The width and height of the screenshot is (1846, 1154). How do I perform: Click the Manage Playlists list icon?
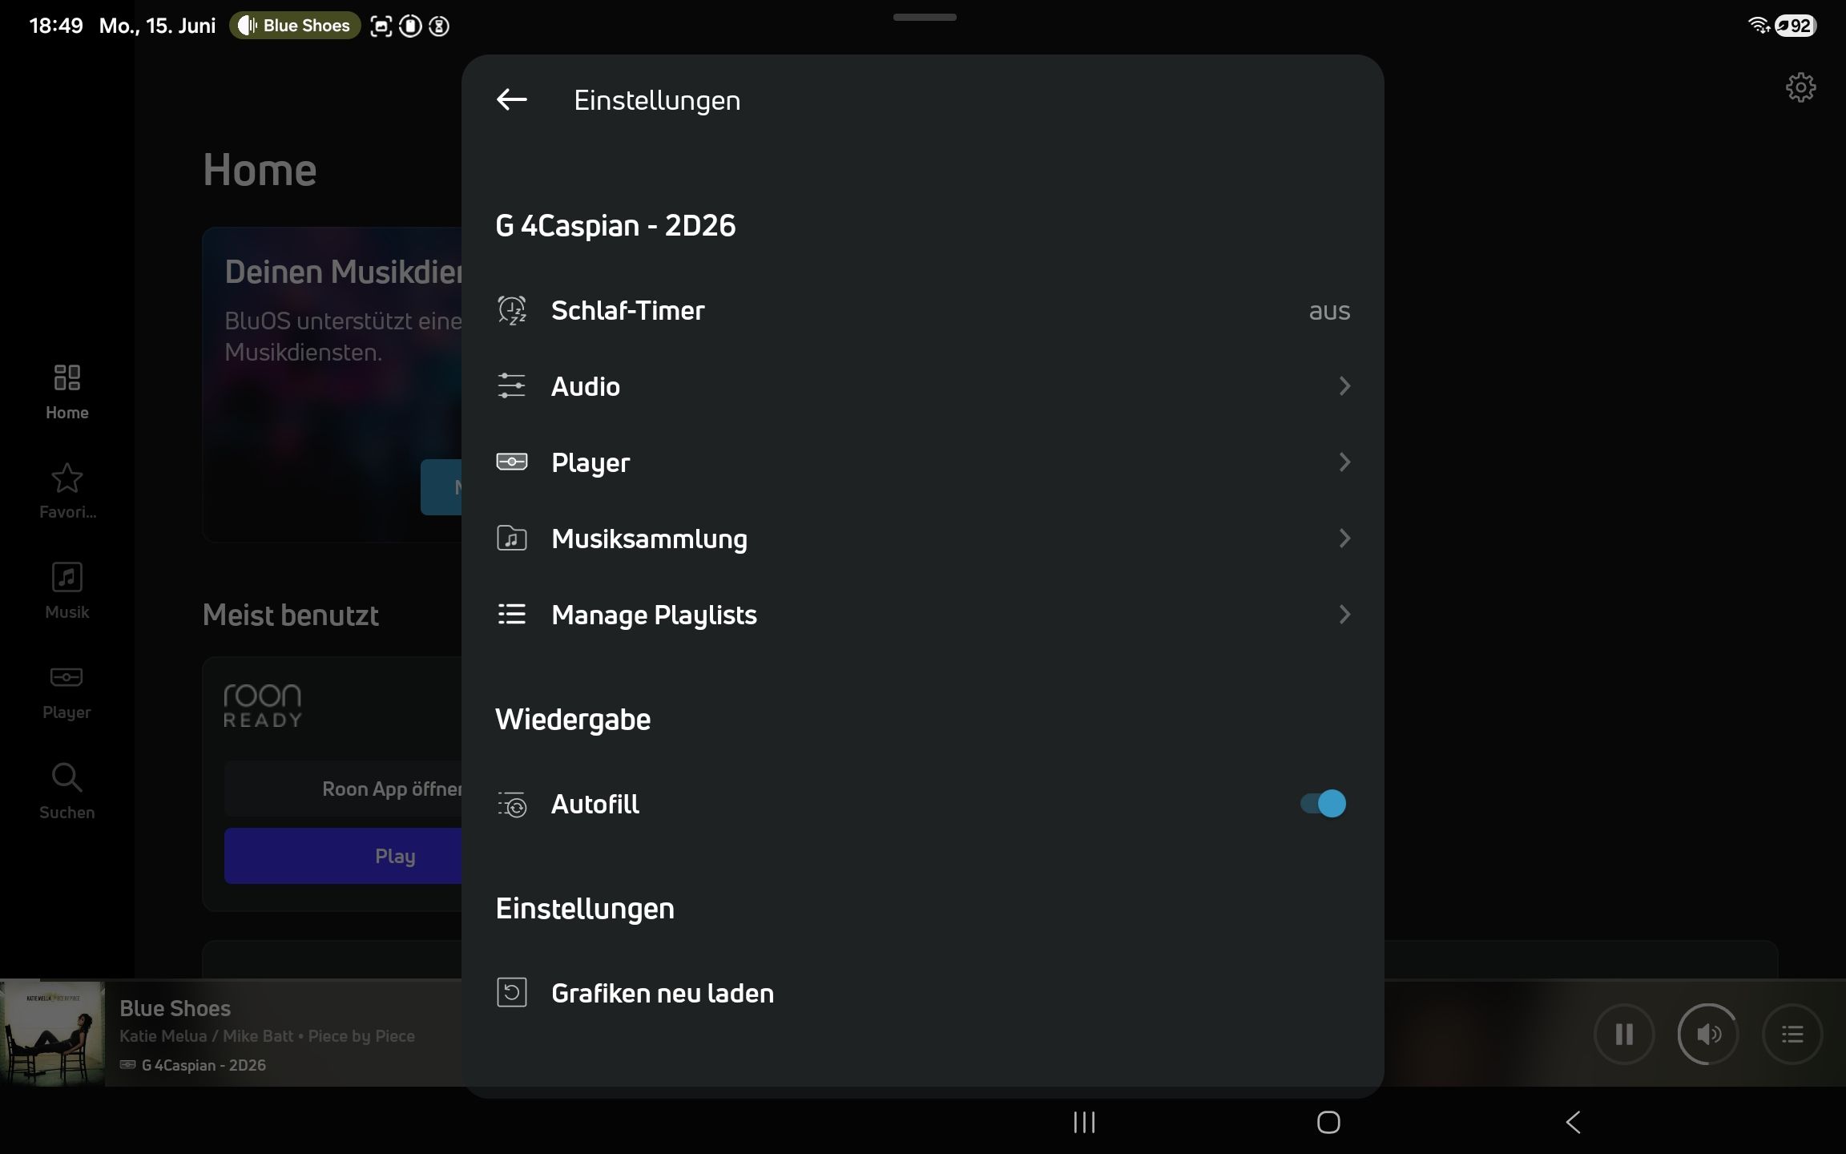pyautogui.click(x=511, y=614)
